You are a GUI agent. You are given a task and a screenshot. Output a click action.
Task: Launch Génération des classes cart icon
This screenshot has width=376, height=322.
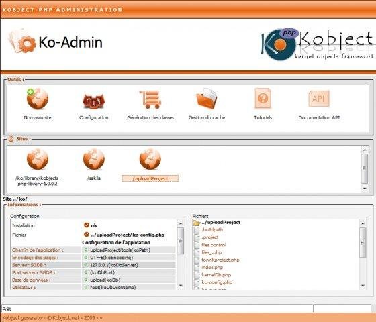(150, 99)
